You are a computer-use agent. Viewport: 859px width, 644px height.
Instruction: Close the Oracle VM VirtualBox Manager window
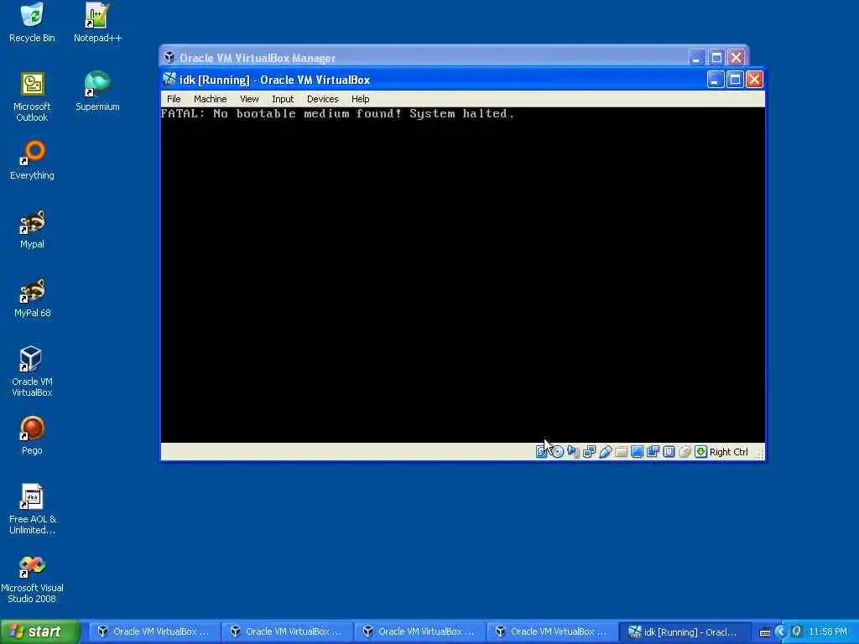coord(737,58)
